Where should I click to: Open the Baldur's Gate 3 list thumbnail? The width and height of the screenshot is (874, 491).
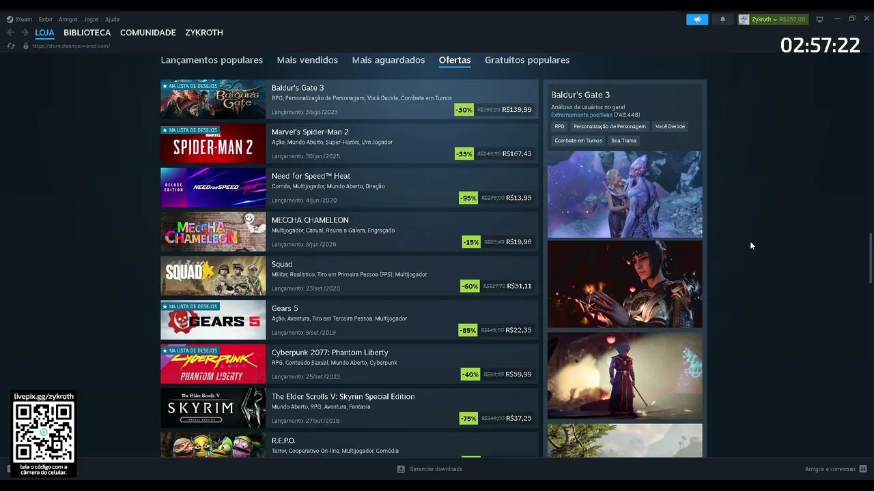pos(213,100)
